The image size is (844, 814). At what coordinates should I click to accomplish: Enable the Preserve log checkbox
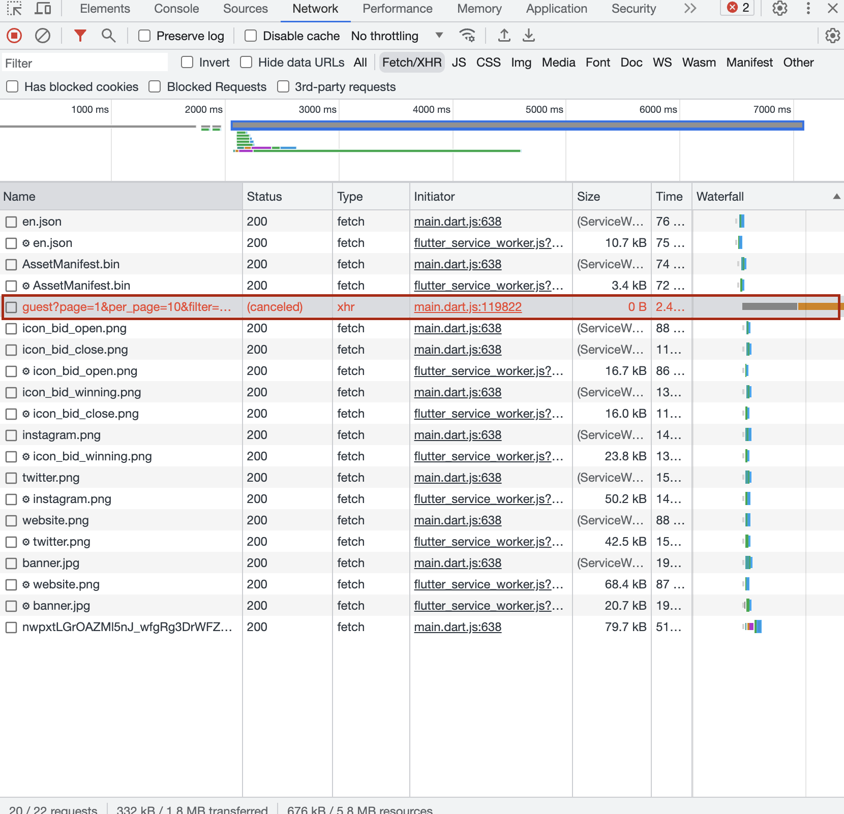click(x=144, y=36)
